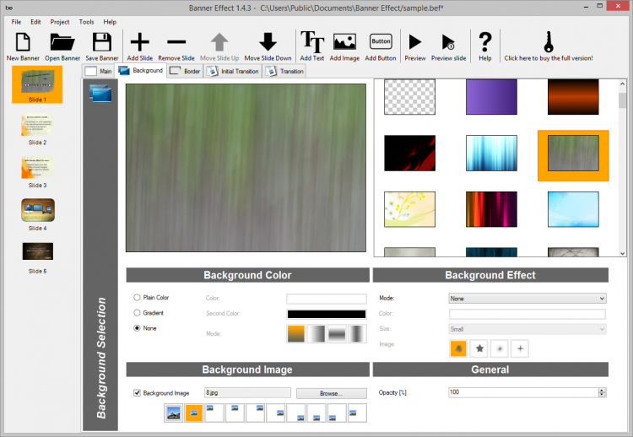Click the black Second Color swatch
This screenshot has height=437, width=633.
(x=327, y=314)
